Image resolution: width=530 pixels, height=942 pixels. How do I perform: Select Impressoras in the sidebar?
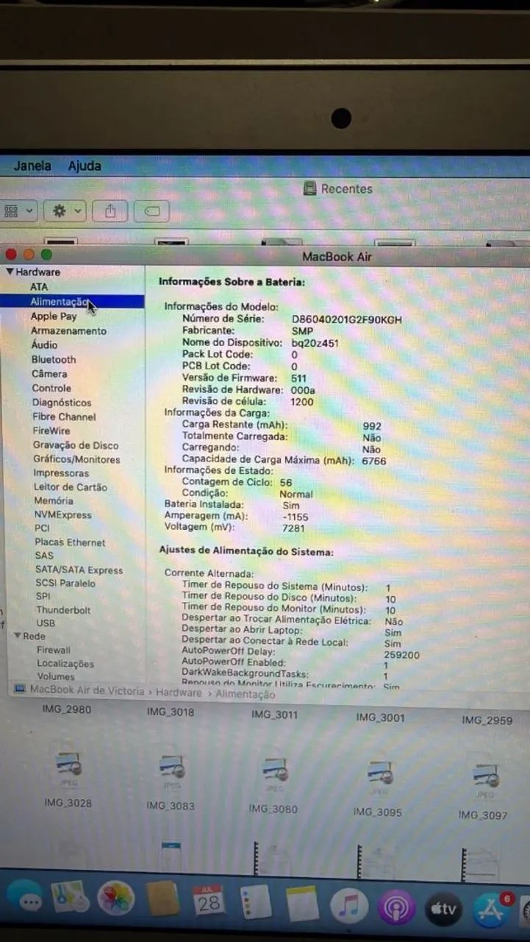click(x=61, y=473)
